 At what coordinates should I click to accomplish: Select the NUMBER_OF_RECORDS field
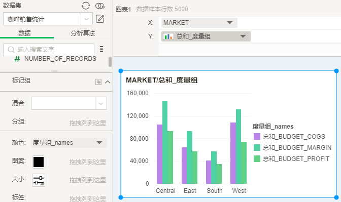(x=60, y=59)
